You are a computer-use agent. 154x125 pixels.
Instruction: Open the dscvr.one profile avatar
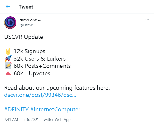(10, 23)
